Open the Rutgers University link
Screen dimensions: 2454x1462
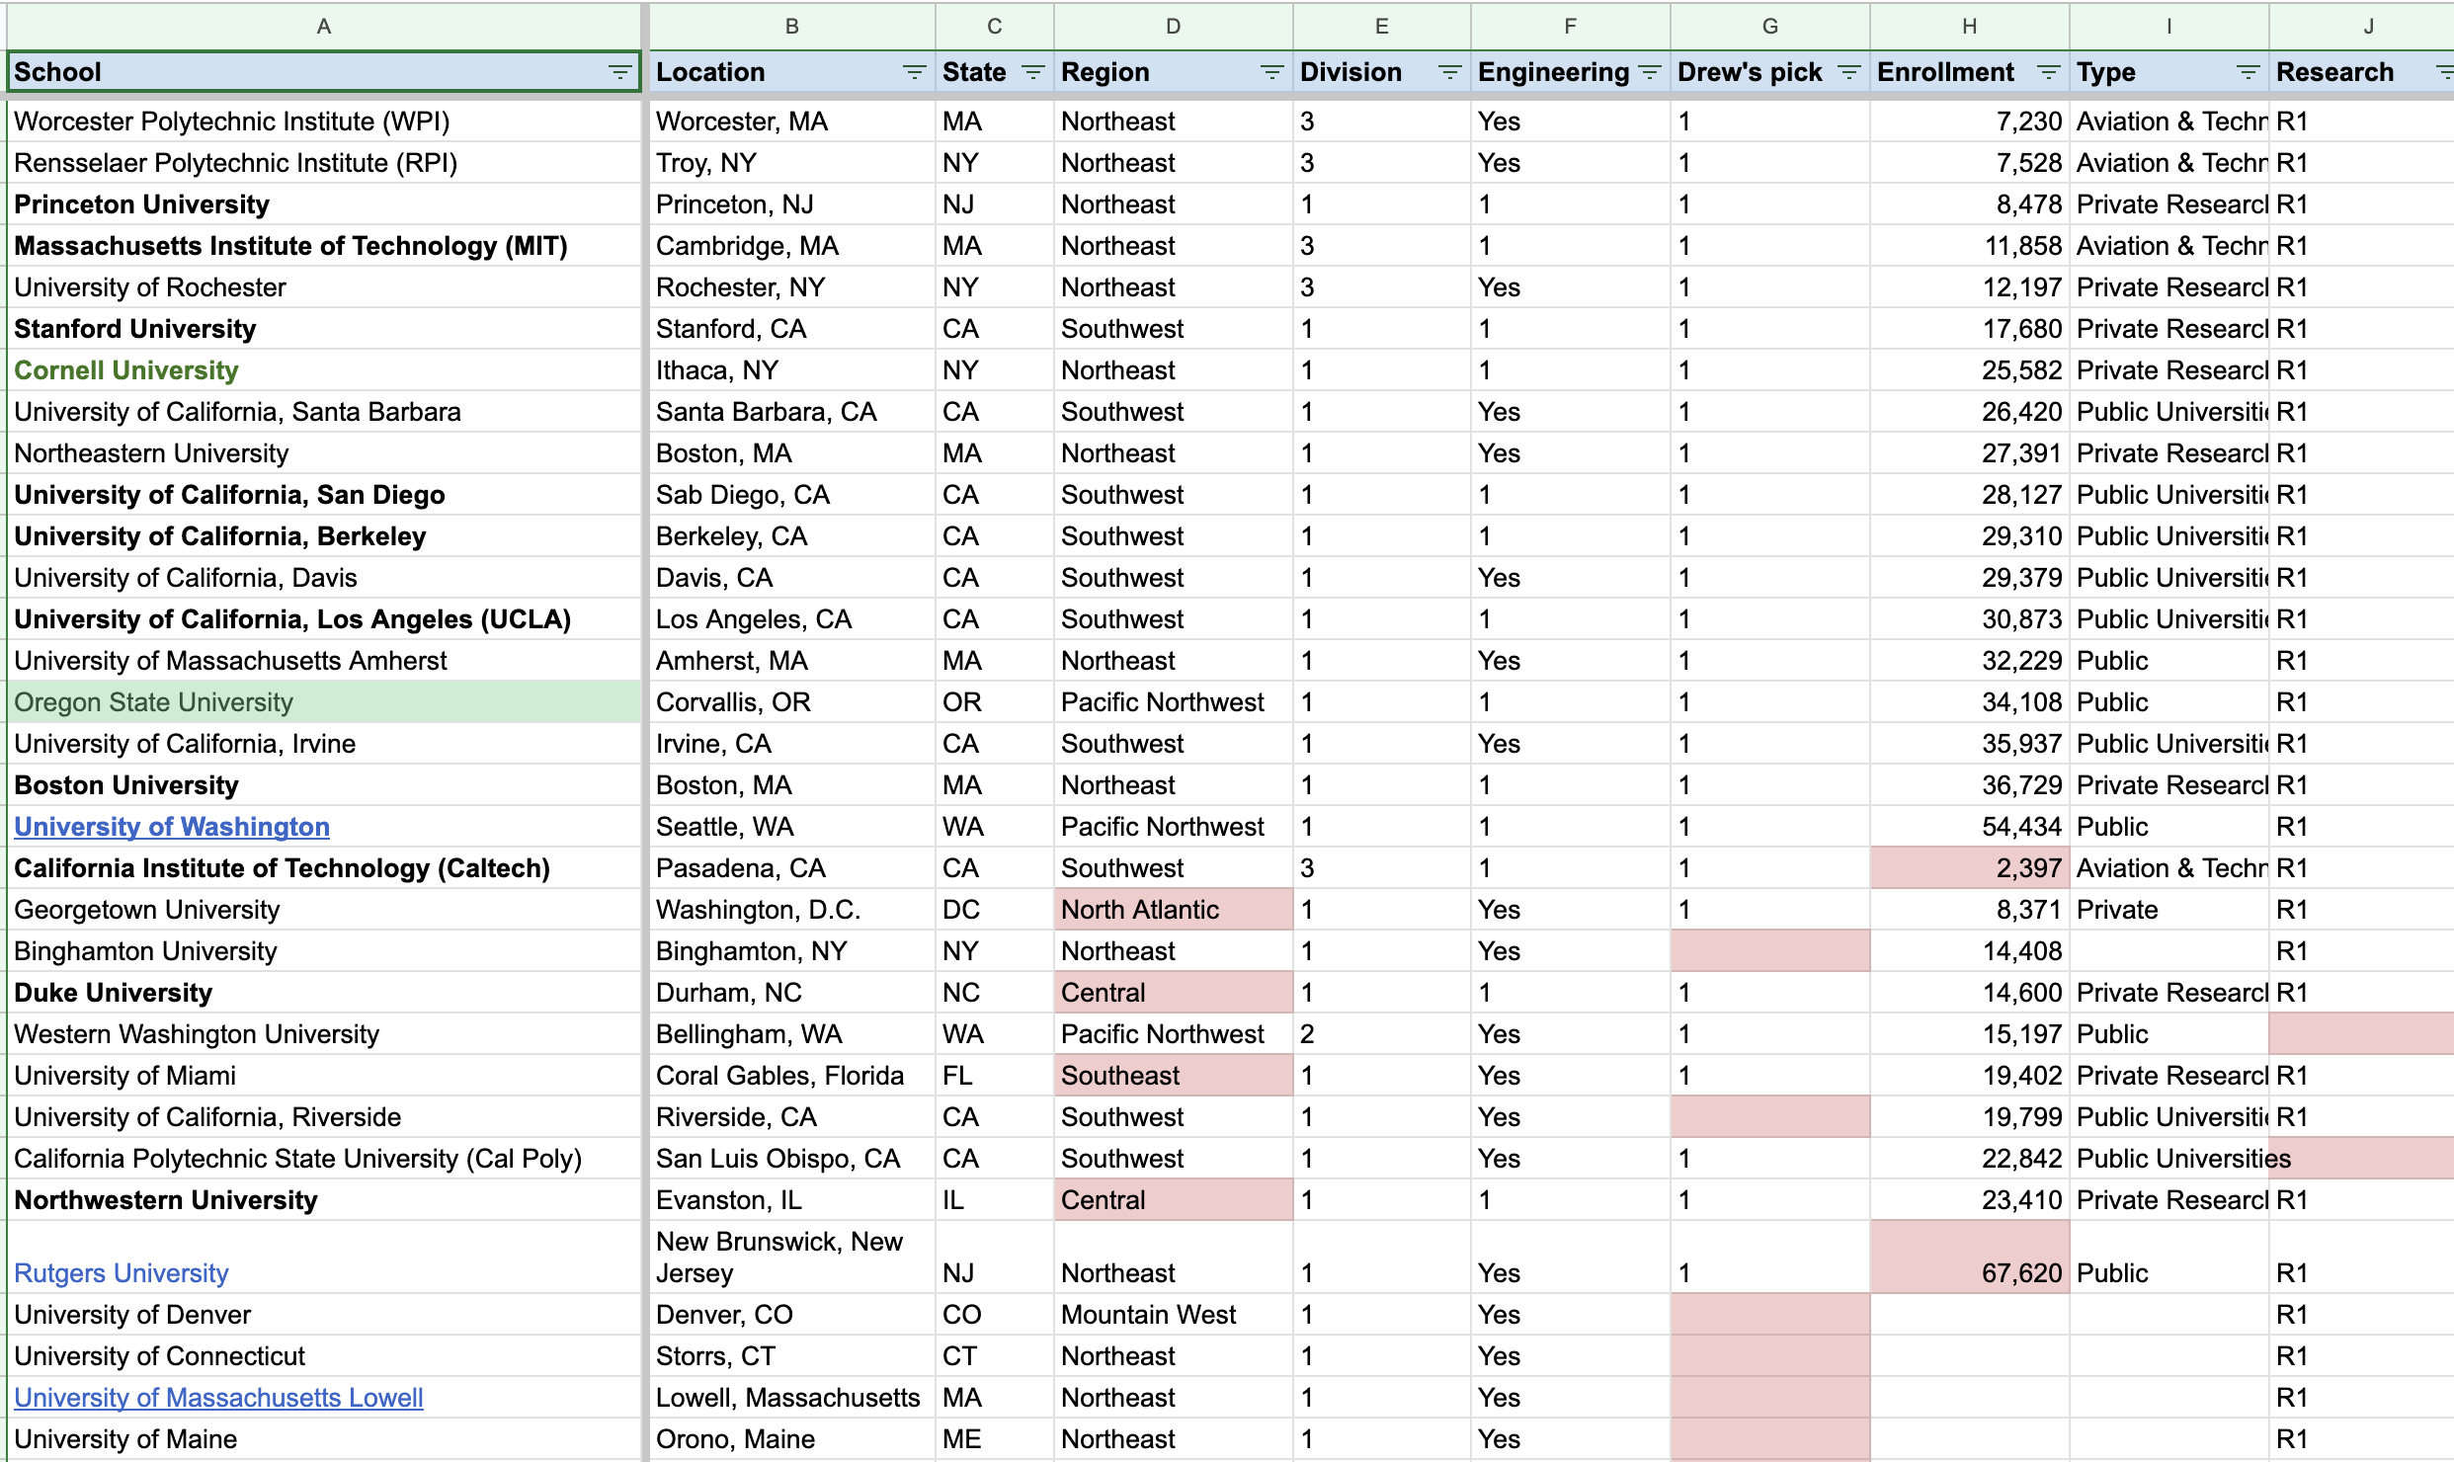[x=122, y=1273]
